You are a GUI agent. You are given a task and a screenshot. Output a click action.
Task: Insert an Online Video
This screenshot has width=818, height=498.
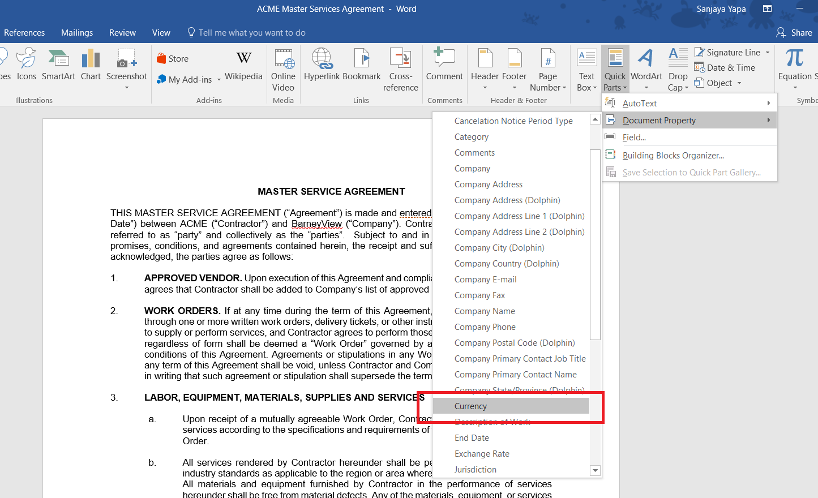(x=283, y=70)
